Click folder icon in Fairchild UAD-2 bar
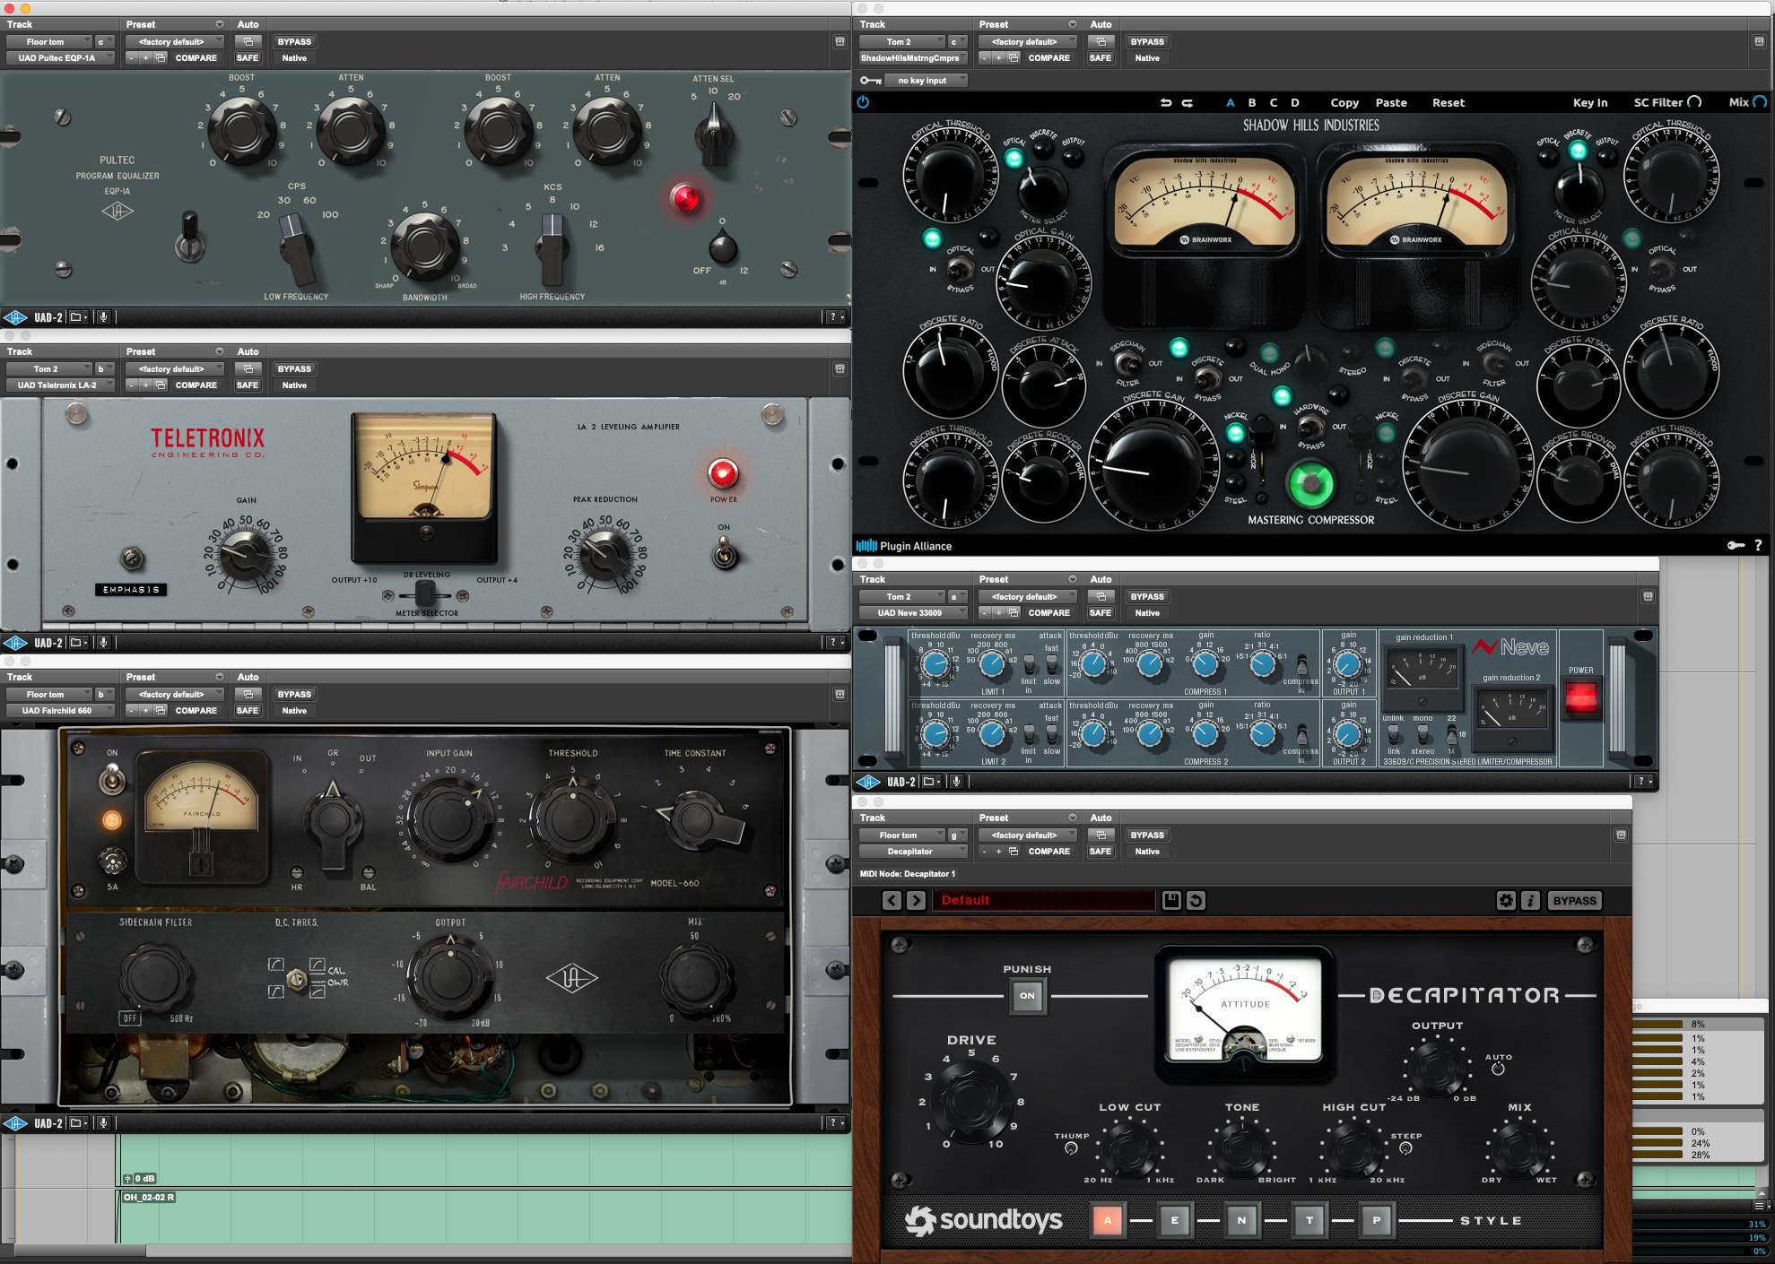 point(78,1123)
